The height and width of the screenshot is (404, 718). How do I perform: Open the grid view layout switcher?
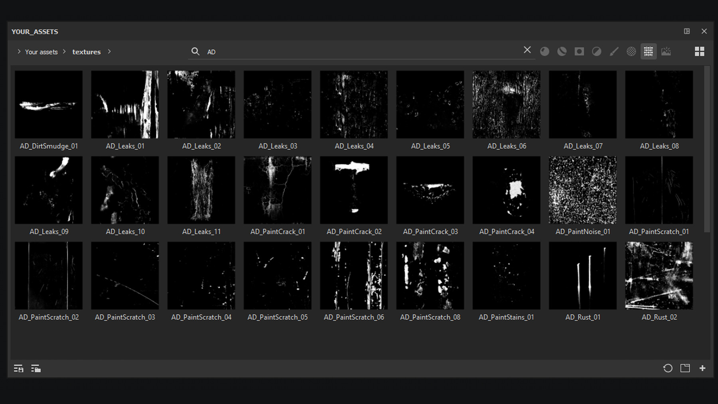pyautogui.click(x=699, y=51)
